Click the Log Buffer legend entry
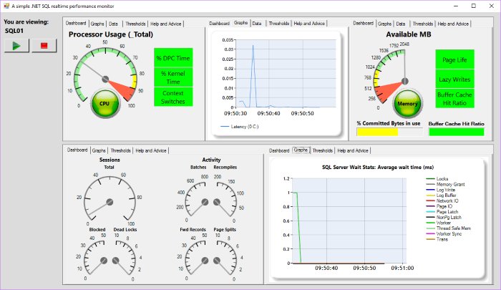The width and height of the screenshot is (501, 290). point(442,195)
